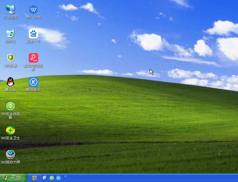This screenshot has width=238, height=182.
Task: Click the 腾讯QQ label text
Action: tap(10, 90)
